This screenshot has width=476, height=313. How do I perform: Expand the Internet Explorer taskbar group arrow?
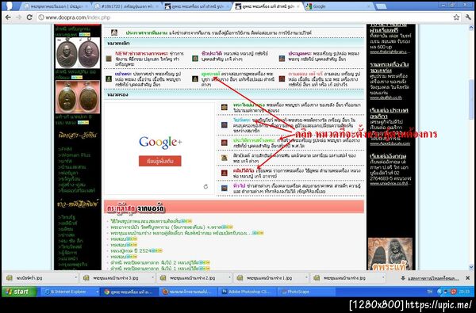pyautogui.click(x=97, y=292)
